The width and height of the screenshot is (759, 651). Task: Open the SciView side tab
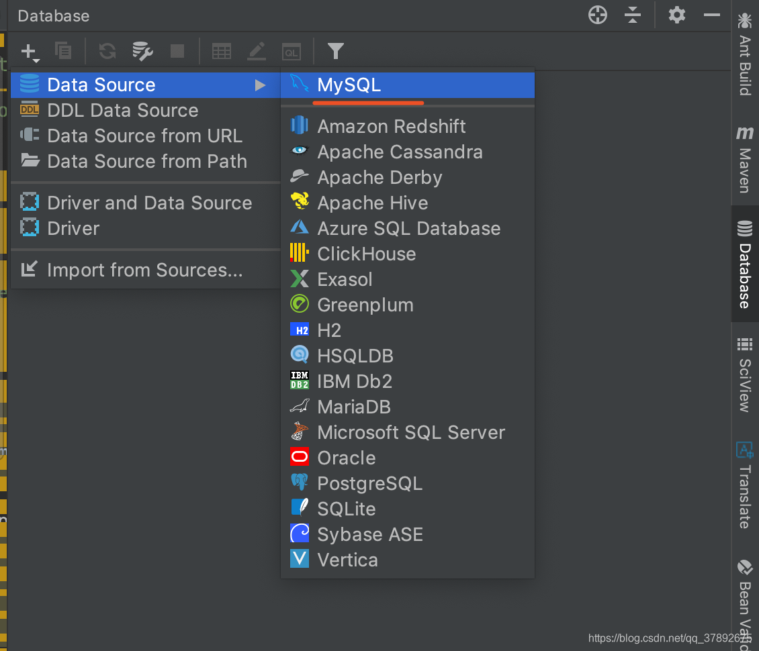click(745, 375)
